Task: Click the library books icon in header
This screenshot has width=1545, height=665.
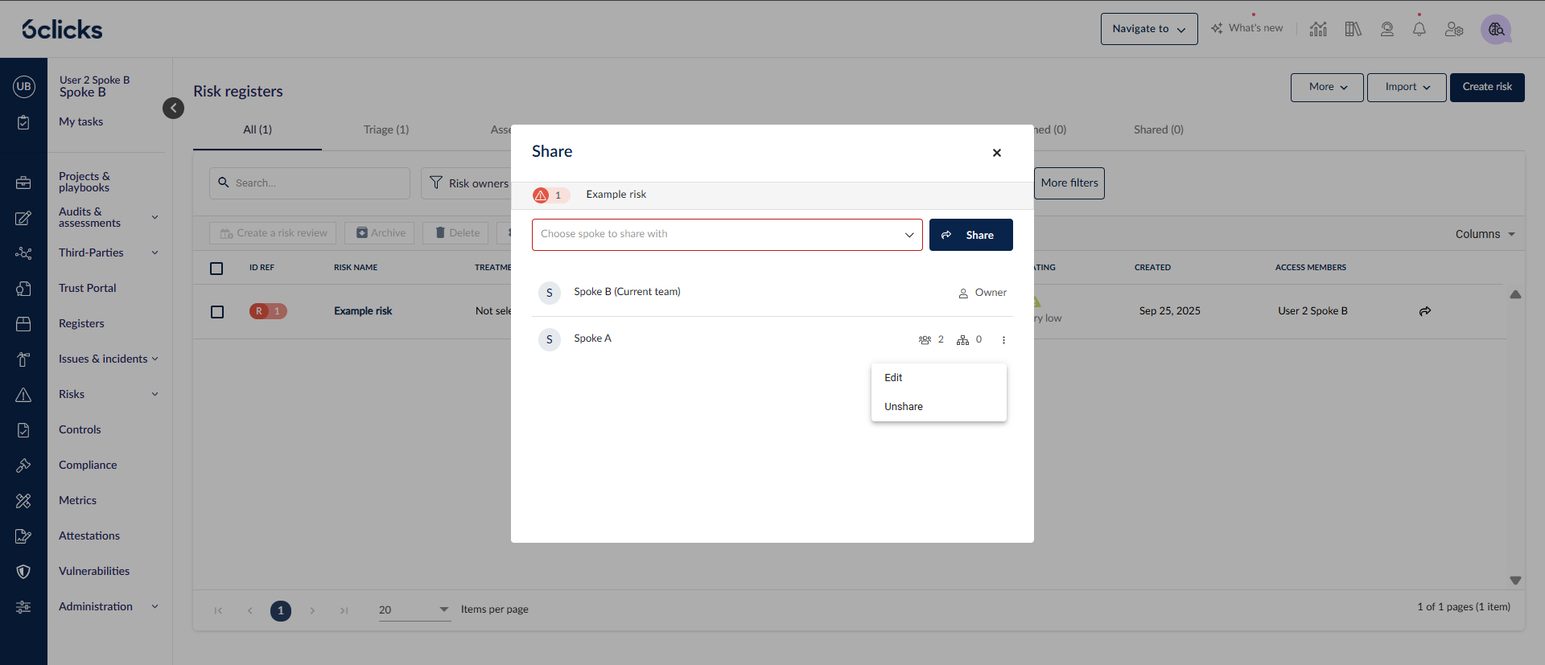Action: click(1353, 29)
